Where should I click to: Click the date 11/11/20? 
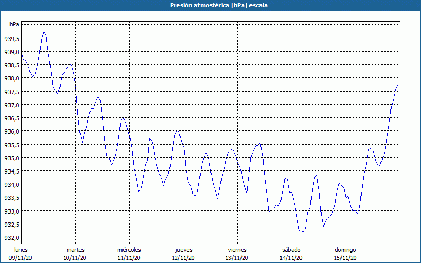click(129, 258)
